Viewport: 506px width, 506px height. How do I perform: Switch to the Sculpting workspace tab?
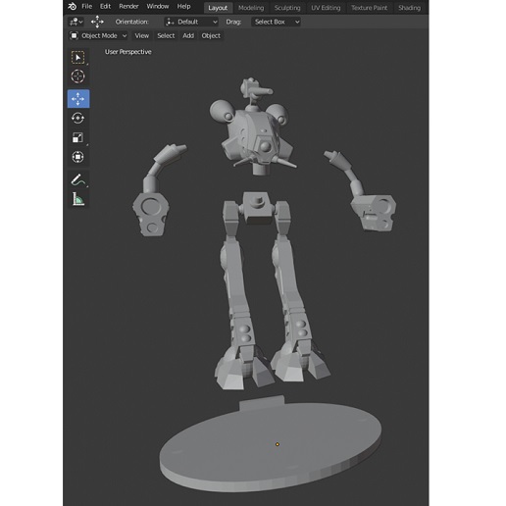click(287, 8)
